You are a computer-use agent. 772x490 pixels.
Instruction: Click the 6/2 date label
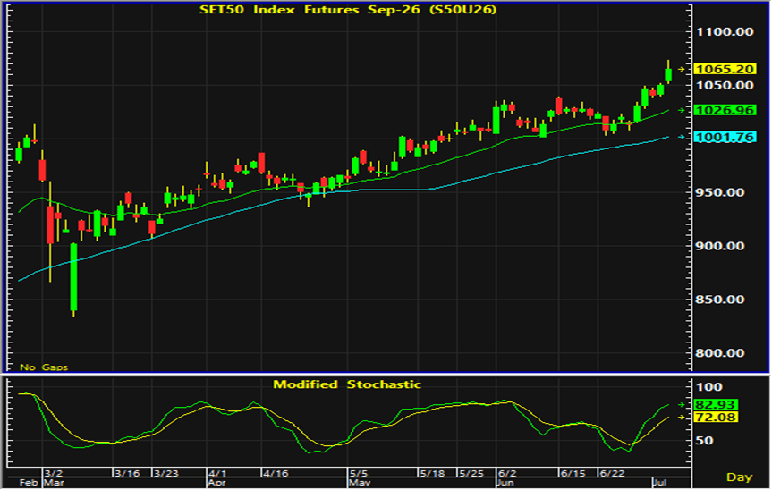point(507,473)
